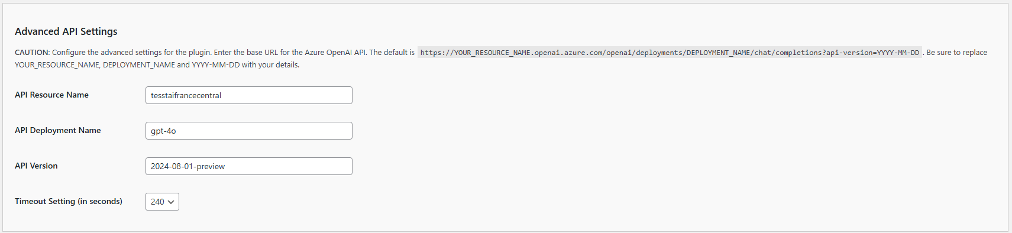1012x233 pixels.
Task: Click the bold 'CAUTION:' text
Action: 33,53
